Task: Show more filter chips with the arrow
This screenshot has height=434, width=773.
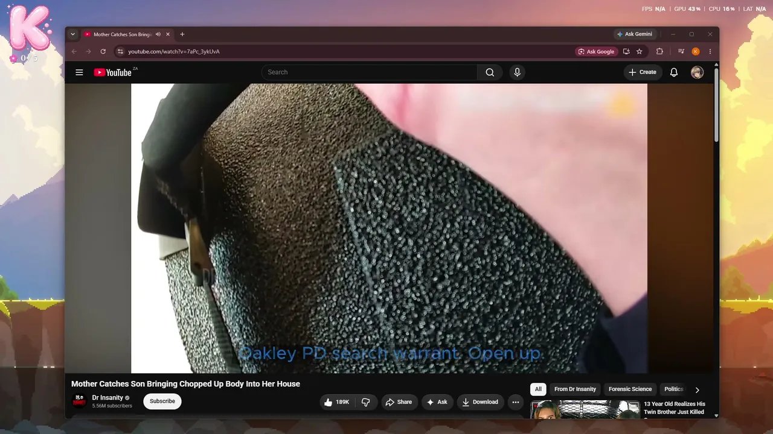Action: click(697, 390)
